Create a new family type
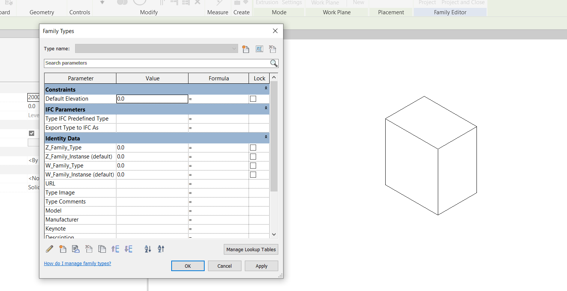The width and height of the screenshot is (567, 291). point(246,49)
